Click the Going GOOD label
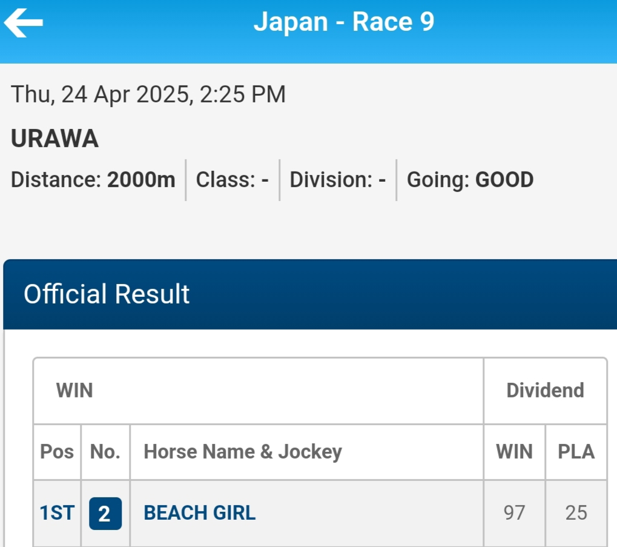Image resolution: width=617 pixels, height=547 pixels. click(470, 180)
